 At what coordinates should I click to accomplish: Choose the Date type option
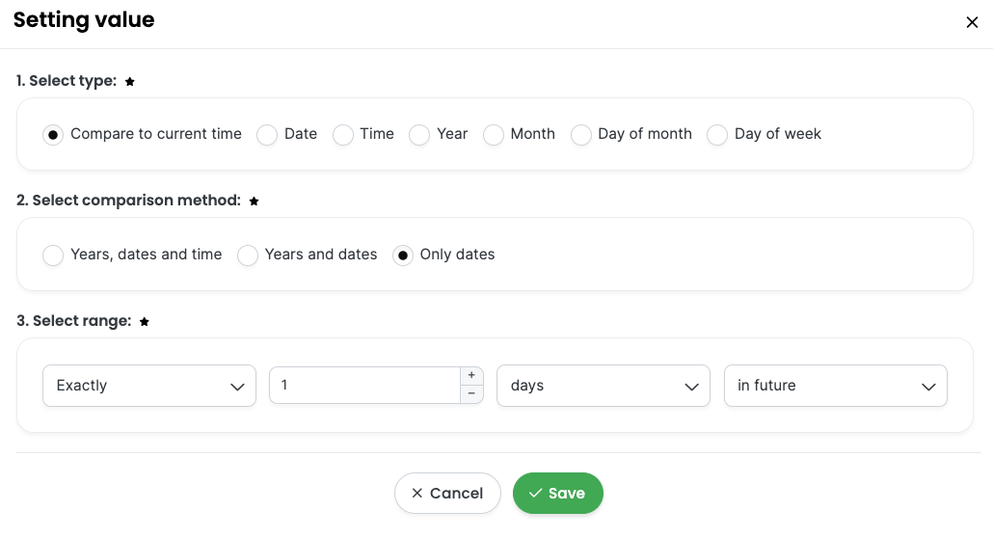tap(267, 134)
